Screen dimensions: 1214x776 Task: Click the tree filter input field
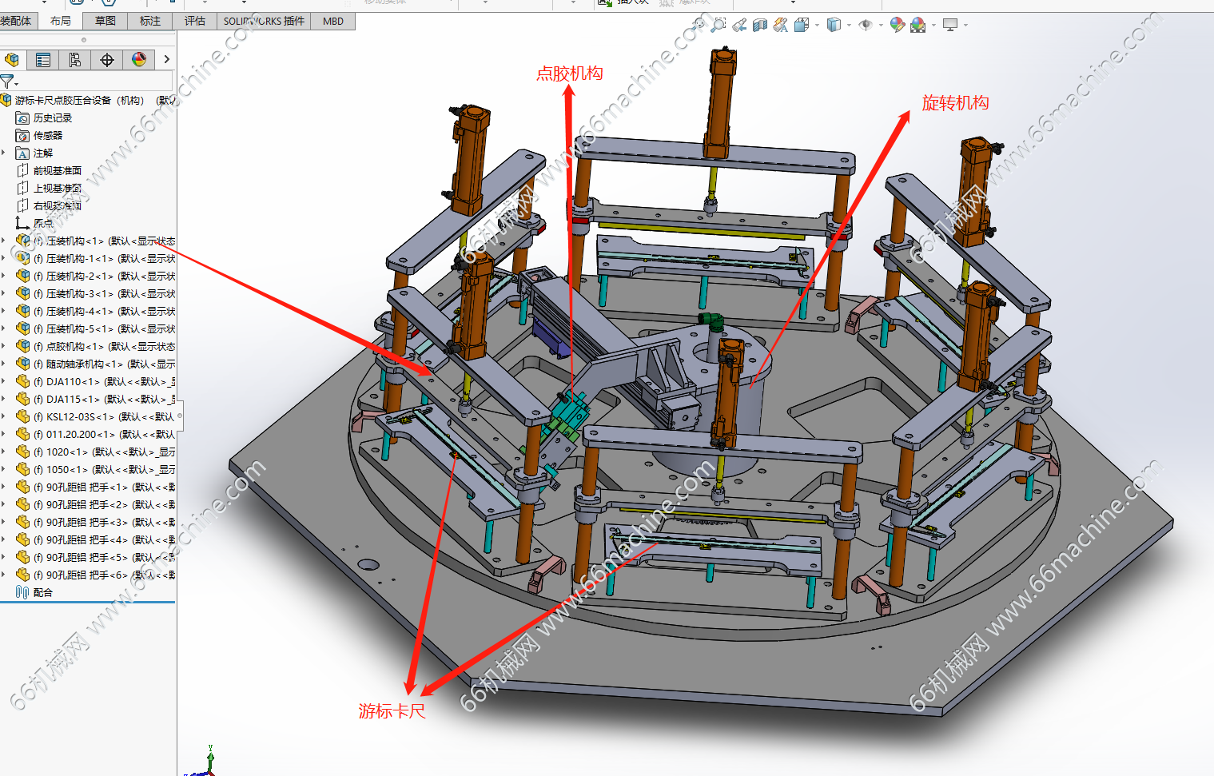pyautogui.click(x=94, y=82)
